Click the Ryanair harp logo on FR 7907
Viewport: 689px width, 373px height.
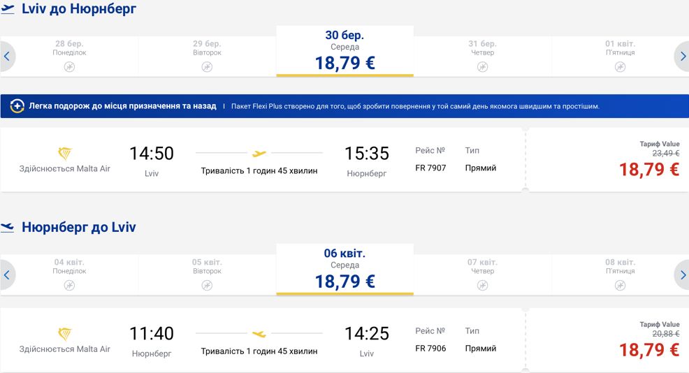[x=64, y=154]
